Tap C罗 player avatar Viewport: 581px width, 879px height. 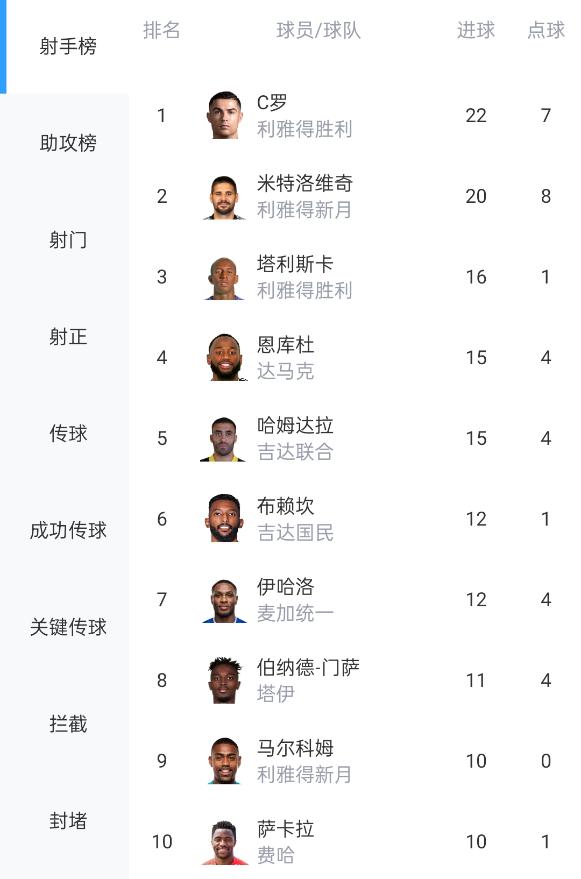coord(224,115)
